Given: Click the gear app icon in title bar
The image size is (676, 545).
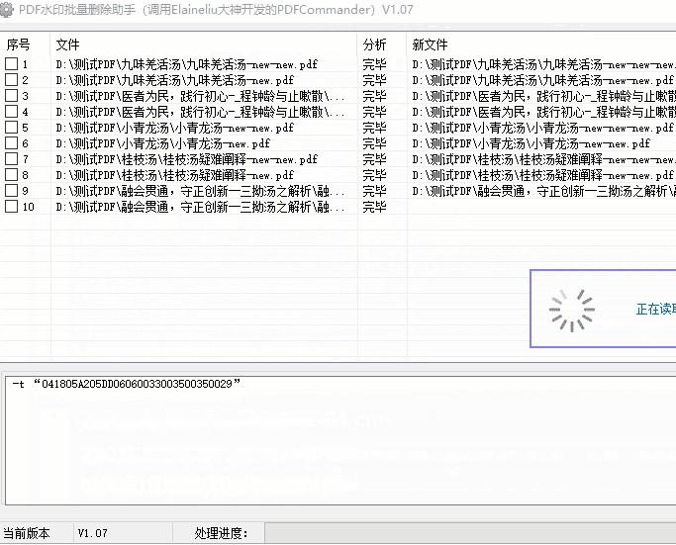Looking at the screenshot, I should 8,10.
